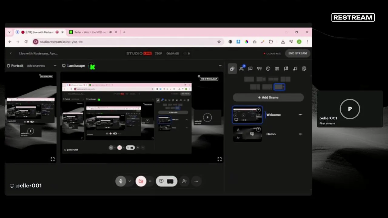This screenshot has width=388, height=218.
Task: Expand Landscape preview to fullscreen
Action: (x=219, y=159)
